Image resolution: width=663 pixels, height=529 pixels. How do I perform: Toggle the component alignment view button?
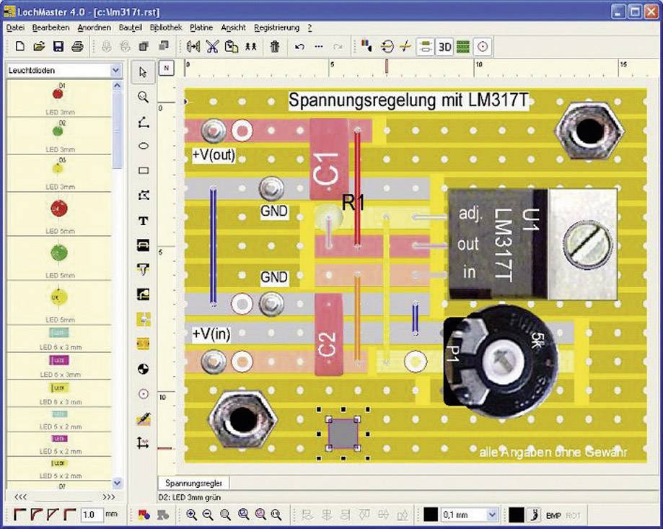[x=425, y=47]
